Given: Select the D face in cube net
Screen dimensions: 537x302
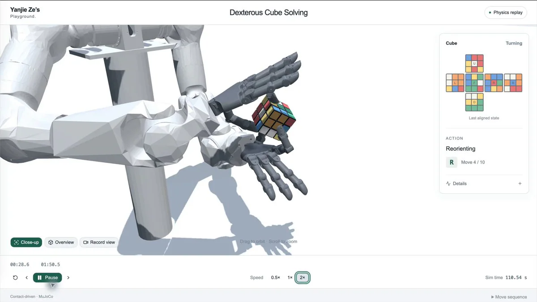Looking at the screenshot, I should pyautogui.click(x=474, y=102).
